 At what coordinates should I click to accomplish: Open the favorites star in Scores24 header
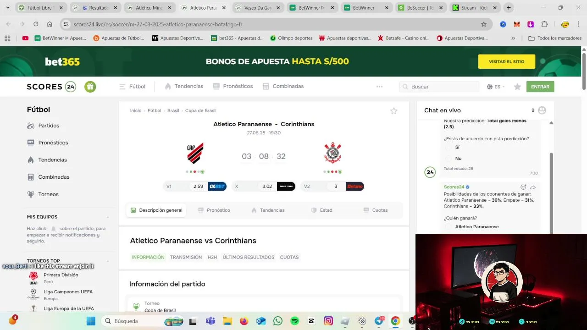tap(517, 87)
